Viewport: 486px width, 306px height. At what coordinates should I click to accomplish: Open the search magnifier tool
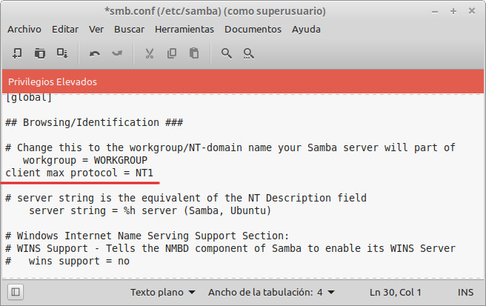pyautogui.click(x=226, y=53)
